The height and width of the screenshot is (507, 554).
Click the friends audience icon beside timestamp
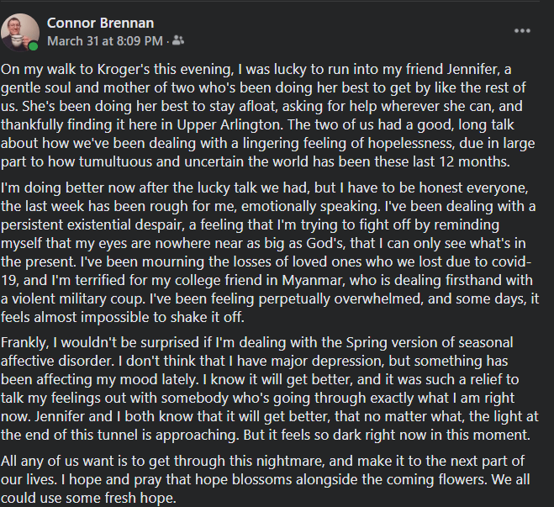(x=177, y=40)
